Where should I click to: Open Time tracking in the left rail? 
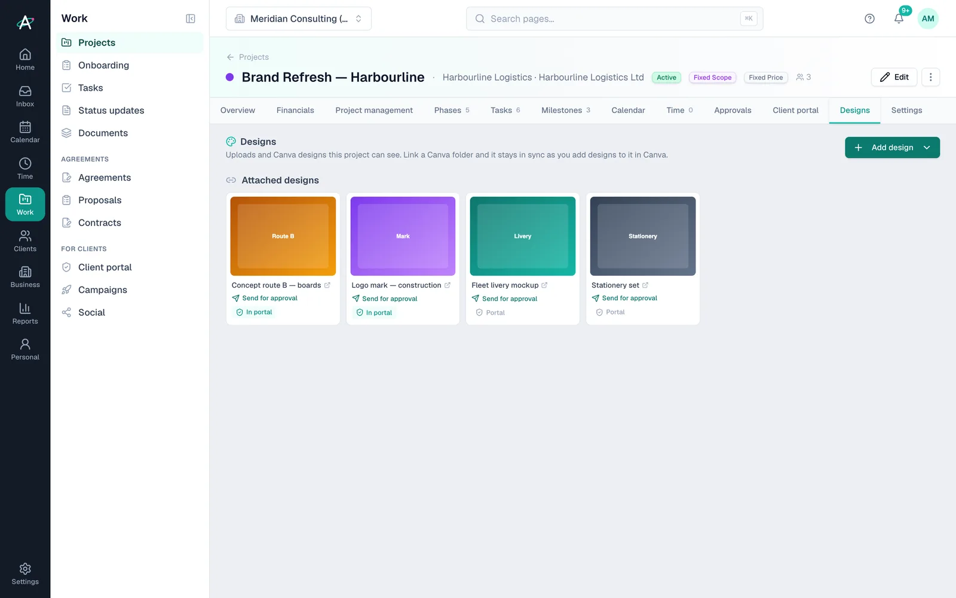point(25,168)
